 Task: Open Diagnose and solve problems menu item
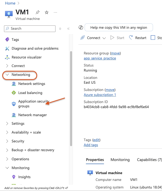click(35, 48)
